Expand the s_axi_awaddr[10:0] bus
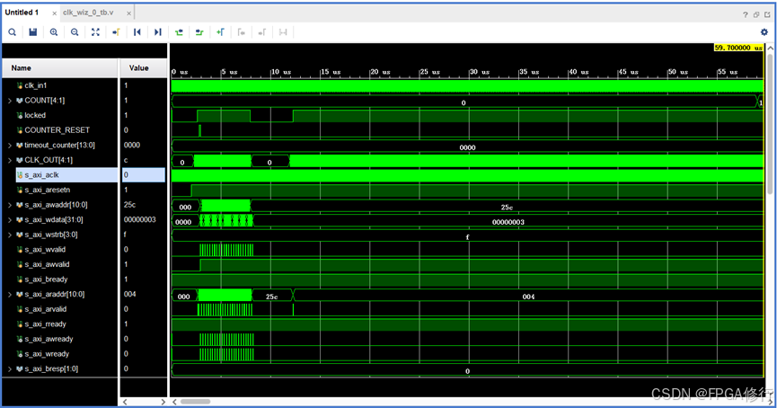This screenshot has height=408, width=777. pos(9,205)
